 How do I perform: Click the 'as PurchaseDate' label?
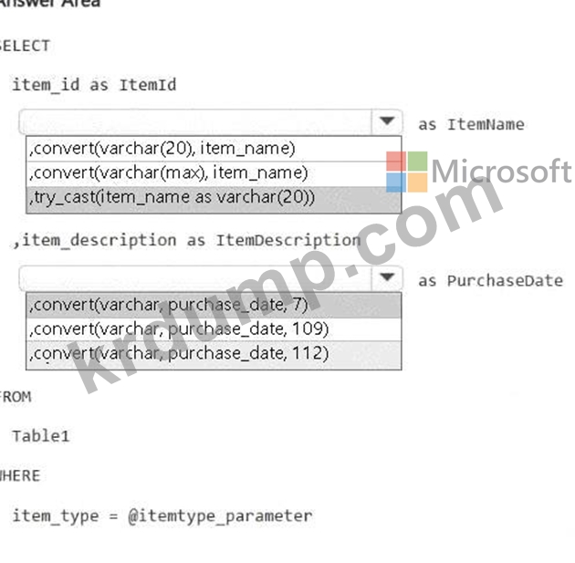point(491,281)
